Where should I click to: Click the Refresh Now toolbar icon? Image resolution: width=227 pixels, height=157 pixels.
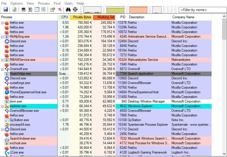[x=14, y=10]
